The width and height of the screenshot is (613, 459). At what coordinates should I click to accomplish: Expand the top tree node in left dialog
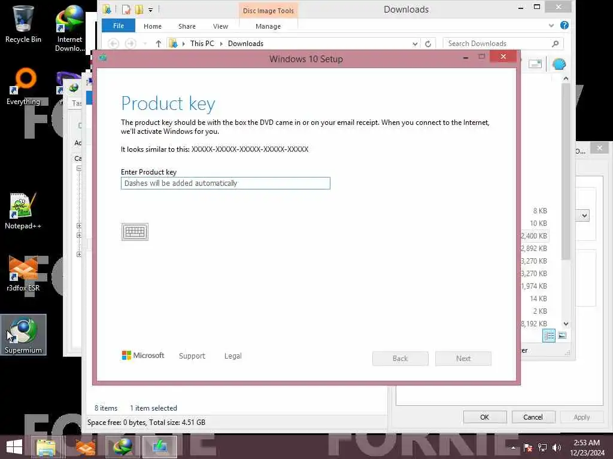tap(79, 169)
